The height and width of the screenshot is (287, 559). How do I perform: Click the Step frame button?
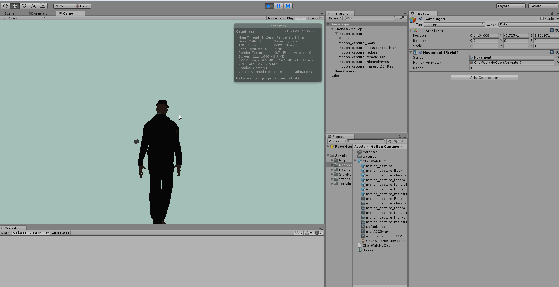point(288,6)
